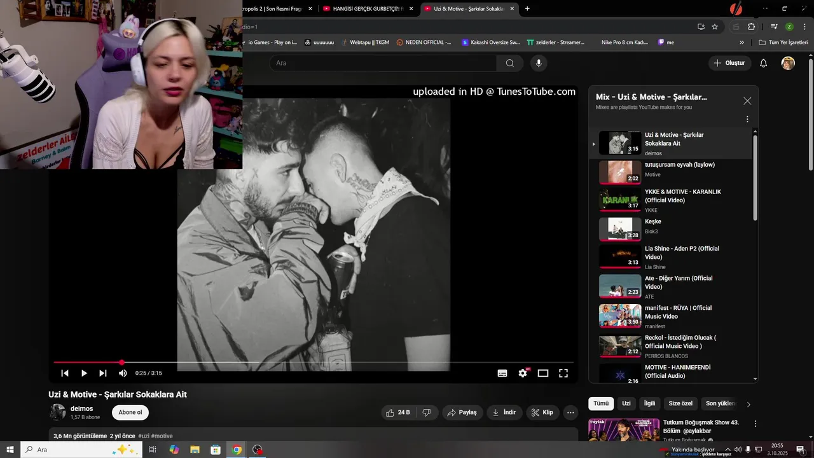
Task: Select the Uzi filter chip
Action: click(626, 403)
